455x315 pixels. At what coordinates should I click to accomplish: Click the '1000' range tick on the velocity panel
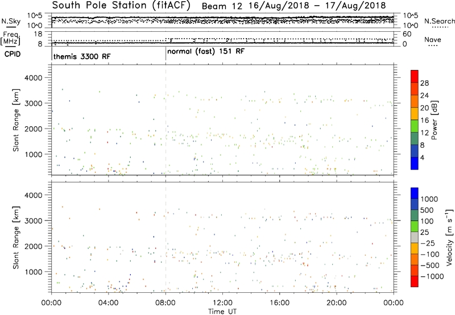[33, 272]
